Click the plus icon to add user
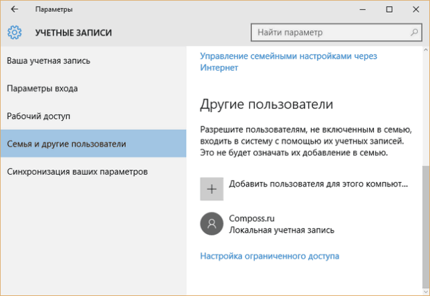The image size is (430, 296). pos(212,189)
